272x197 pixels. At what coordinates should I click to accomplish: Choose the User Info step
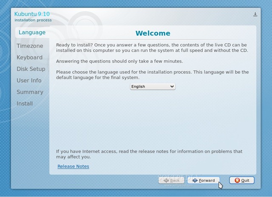click(29, 80)
